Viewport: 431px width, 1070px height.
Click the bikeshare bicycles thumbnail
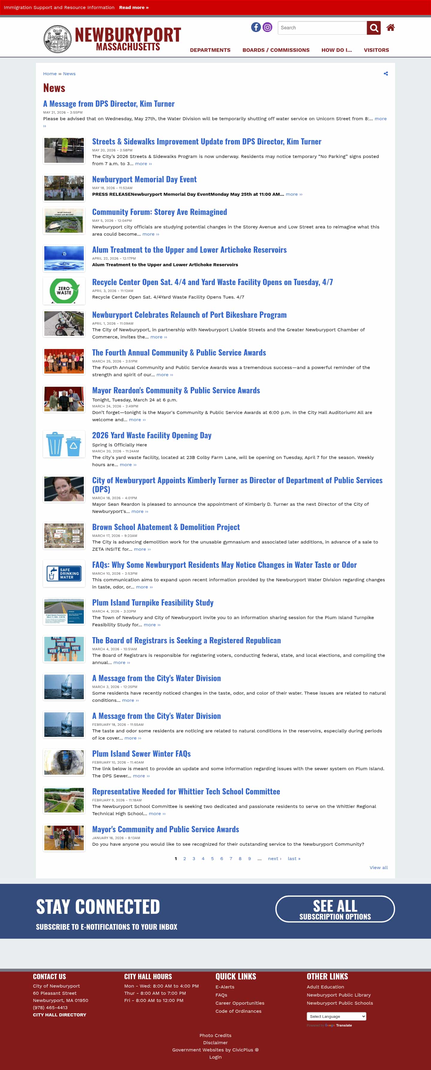[64, 323]
